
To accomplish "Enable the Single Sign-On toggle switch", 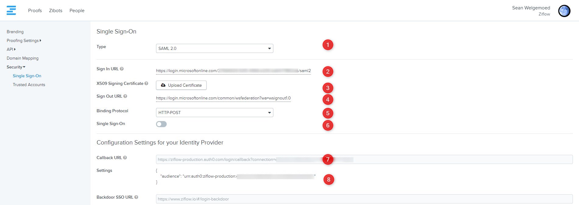I will [x=161, y=124].
